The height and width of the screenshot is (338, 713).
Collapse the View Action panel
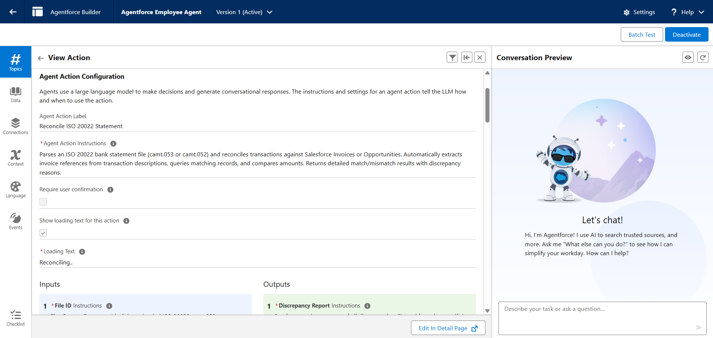[466, 57]
